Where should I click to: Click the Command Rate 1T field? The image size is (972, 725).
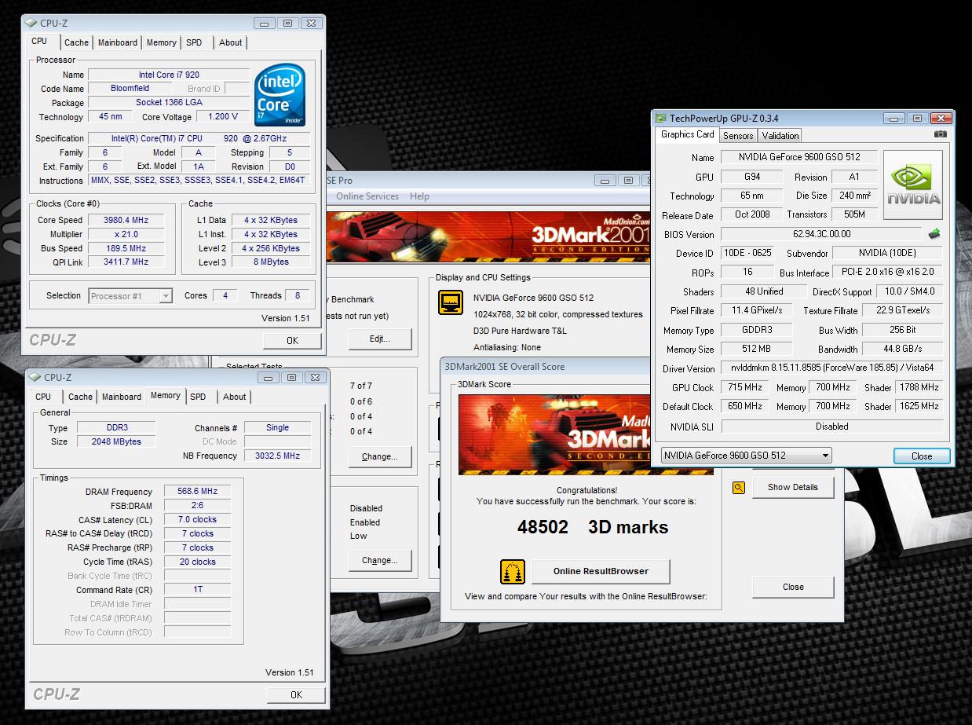197,590
